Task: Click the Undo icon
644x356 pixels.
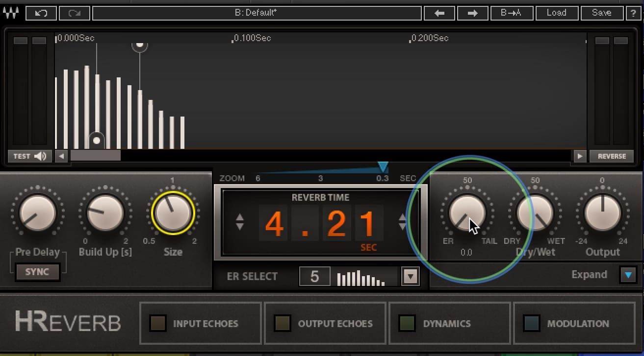Action: pyautogui.click(x=41, y=13)
